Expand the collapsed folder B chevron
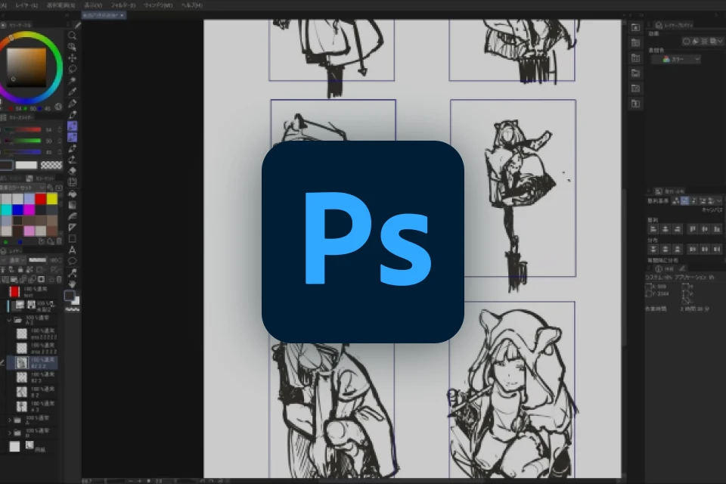This screenshot has height=484, width=726. click(x=9, y=433)
